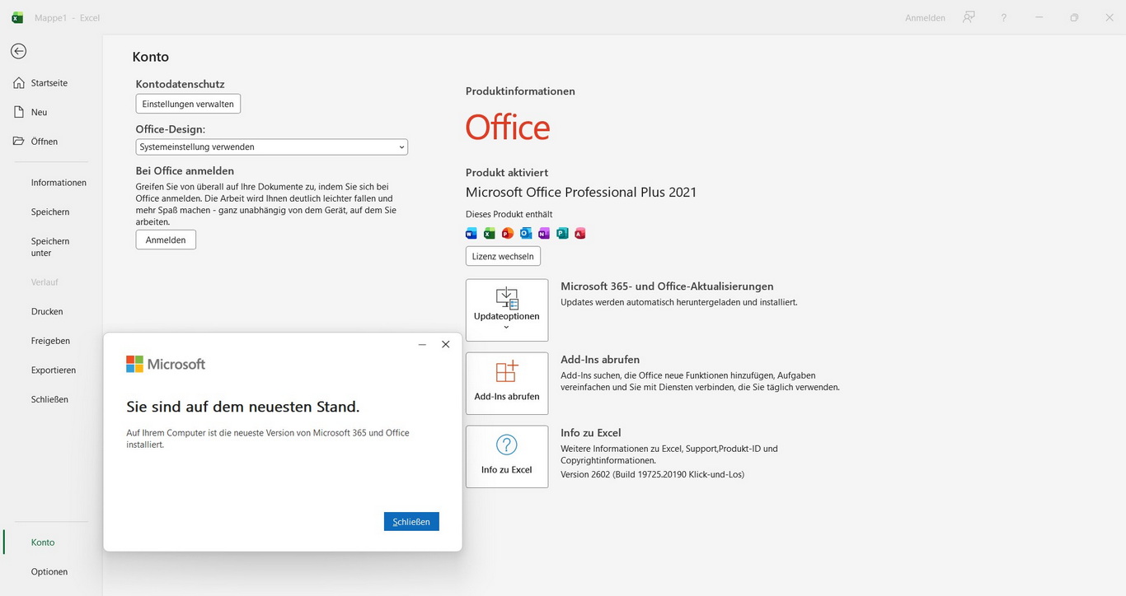Go to Startseite in the sidebar
The width and height of the screenshot is (1126, 596).
(49, 83)
